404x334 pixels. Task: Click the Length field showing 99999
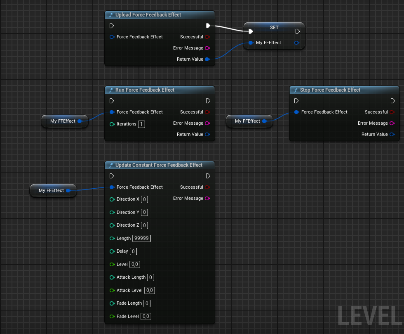coord(141,238)
